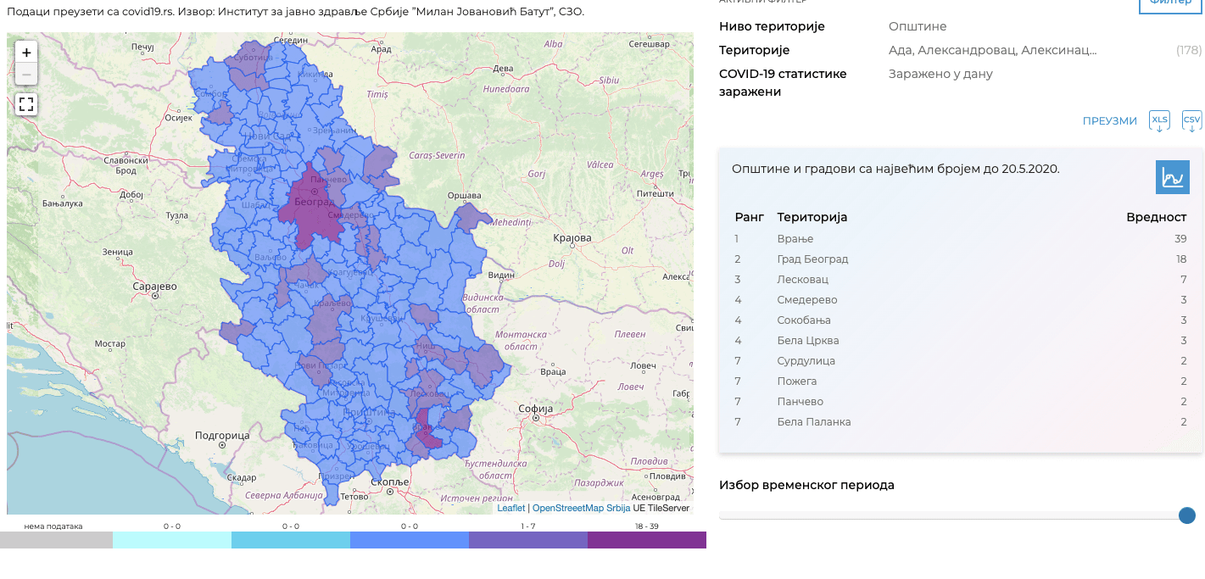Zoom out on the map
Image resolution: width=1205 pixels, height=579 pixels.
point(26,75)
